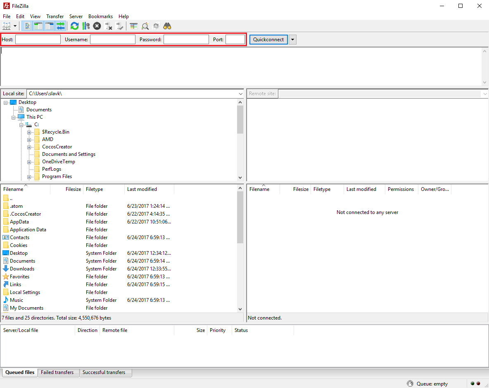Image resolution: width=489 pixels, height=388 pixels.
Task: Open the Site Manager
Action: [7, 26]
